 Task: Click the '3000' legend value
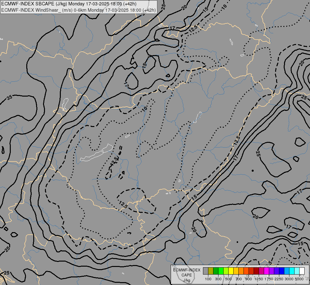point(289,279)
